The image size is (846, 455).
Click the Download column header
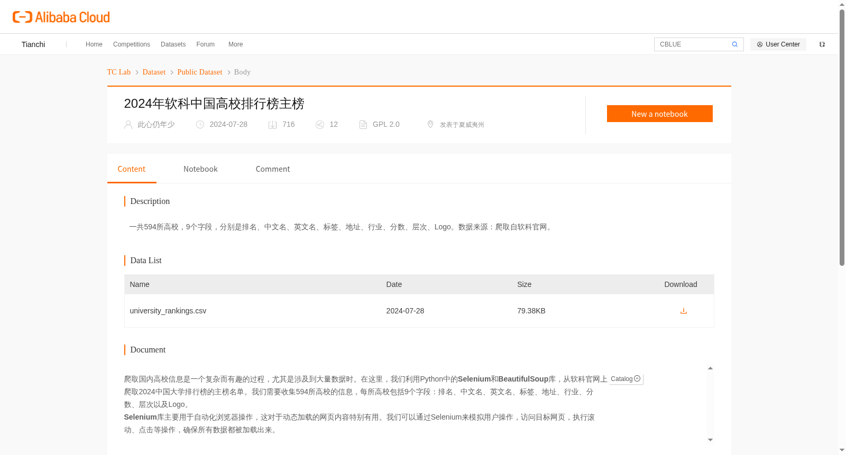[x=681, y=284]
